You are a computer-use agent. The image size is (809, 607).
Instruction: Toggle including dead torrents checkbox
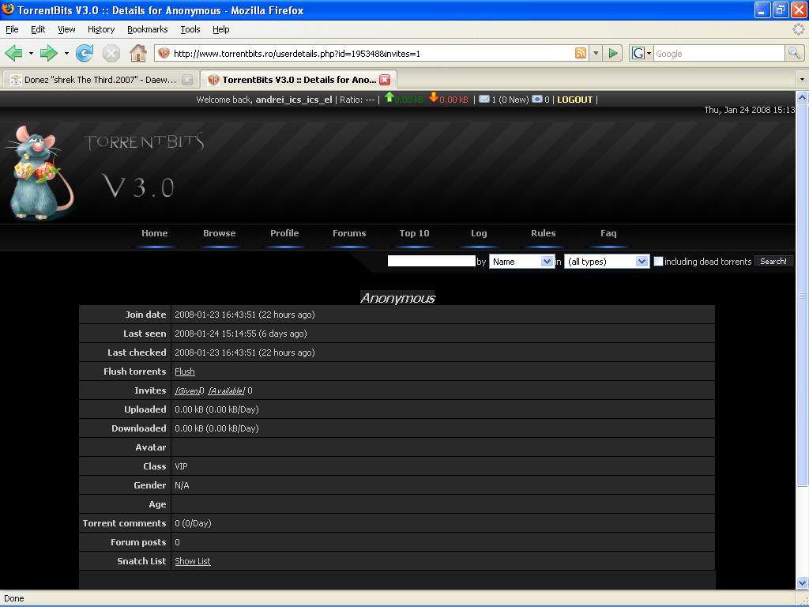tap(658, 261)
